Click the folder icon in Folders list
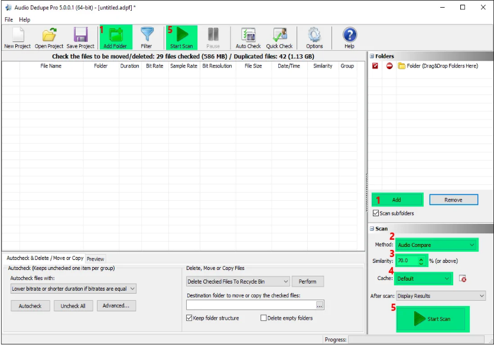The image size is (494, 345). point(401,66)
